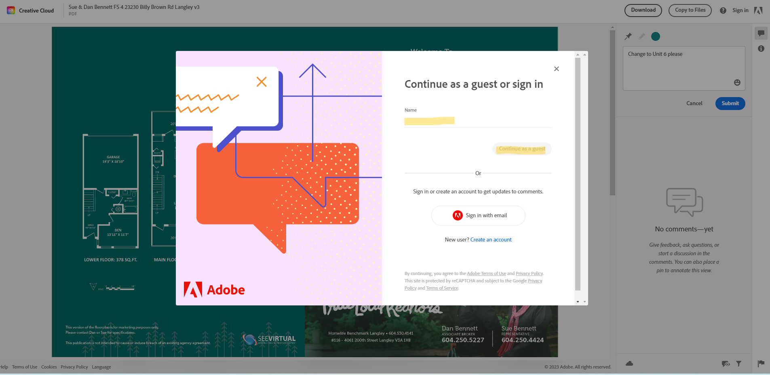The image size is (770, 375).
Task: Toggle comment visibility eye icon
Action: click(x=726, y=364)
